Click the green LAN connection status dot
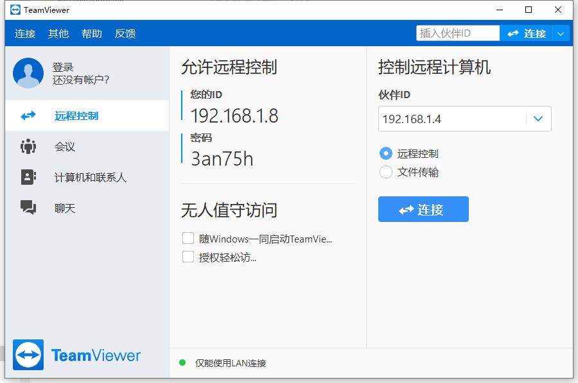 183,363
